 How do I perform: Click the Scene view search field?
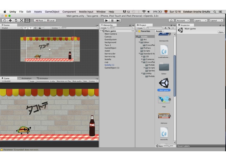pyautogui.click(x=79, y=28)
